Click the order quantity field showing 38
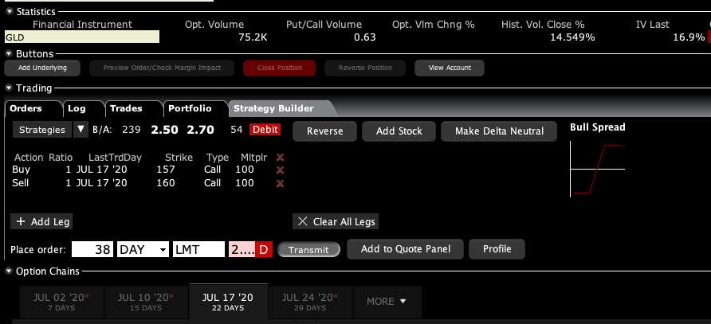This screenshot has width=711, height=324. coord(92,249)
